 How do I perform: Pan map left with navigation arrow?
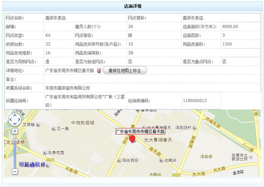(10, 120)
